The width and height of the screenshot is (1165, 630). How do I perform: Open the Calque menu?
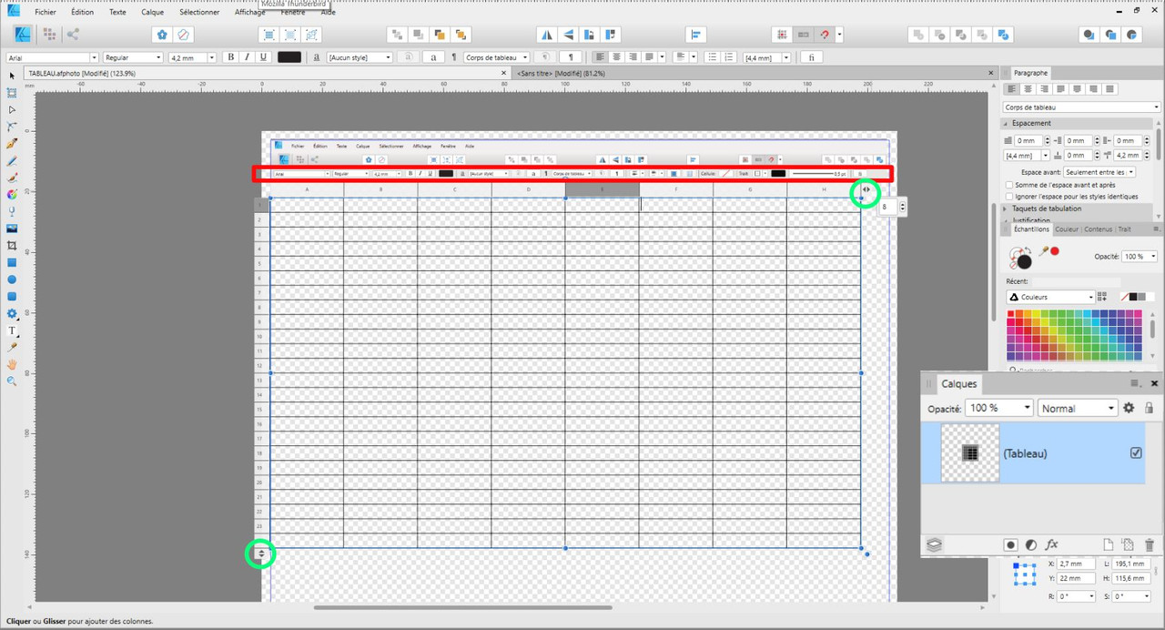(152, 12)
